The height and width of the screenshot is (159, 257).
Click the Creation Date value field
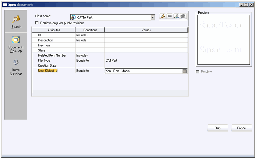point(146,66)
